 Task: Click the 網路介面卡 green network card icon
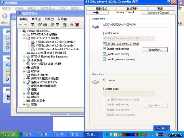[28, 101]
